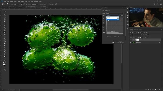This screenshot has height=91, width=163.
Task: Create a new group in Layers footer
Action: point(155,89)
